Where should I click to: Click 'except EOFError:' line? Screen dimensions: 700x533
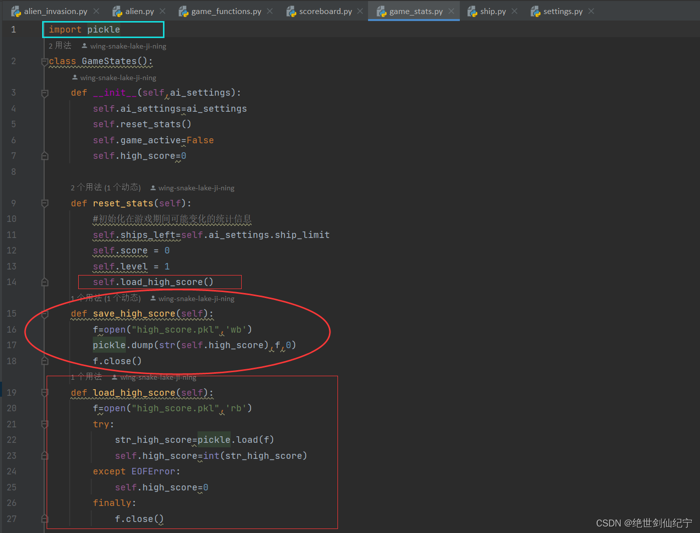click(x=136, y=471)
